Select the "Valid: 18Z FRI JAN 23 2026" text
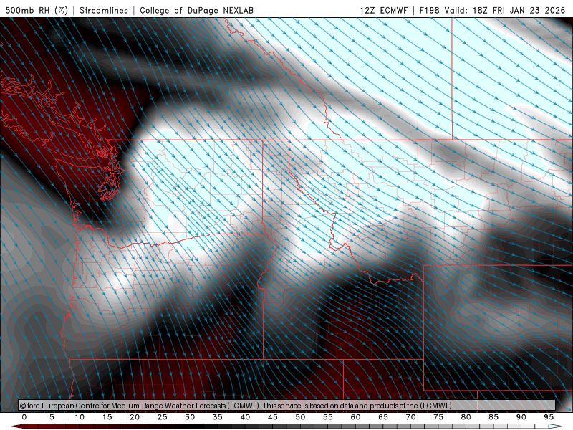 pyautogui.click(x=505, y=10)
